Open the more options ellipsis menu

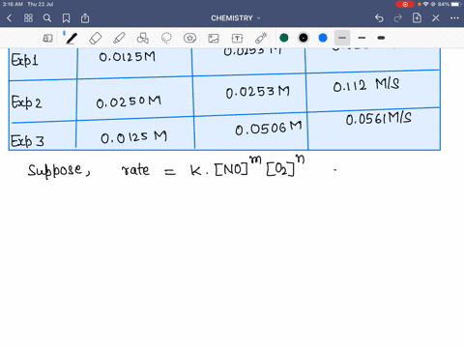coord(454,18)
